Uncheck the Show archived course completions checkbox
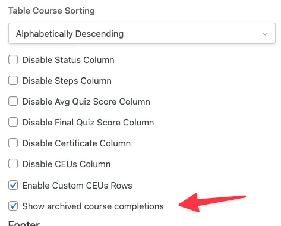 (x=13, y=206)
